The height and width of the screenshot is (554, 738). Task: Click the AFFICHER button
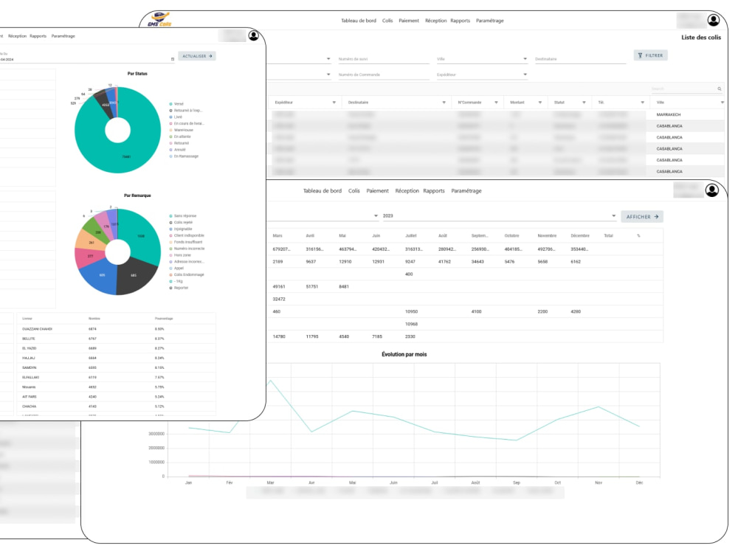coord(642,217)
